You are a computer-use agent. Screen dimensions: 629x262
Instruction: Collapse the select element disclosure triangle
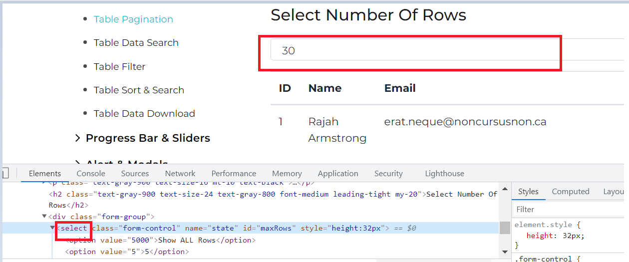[x=52, y=228]
